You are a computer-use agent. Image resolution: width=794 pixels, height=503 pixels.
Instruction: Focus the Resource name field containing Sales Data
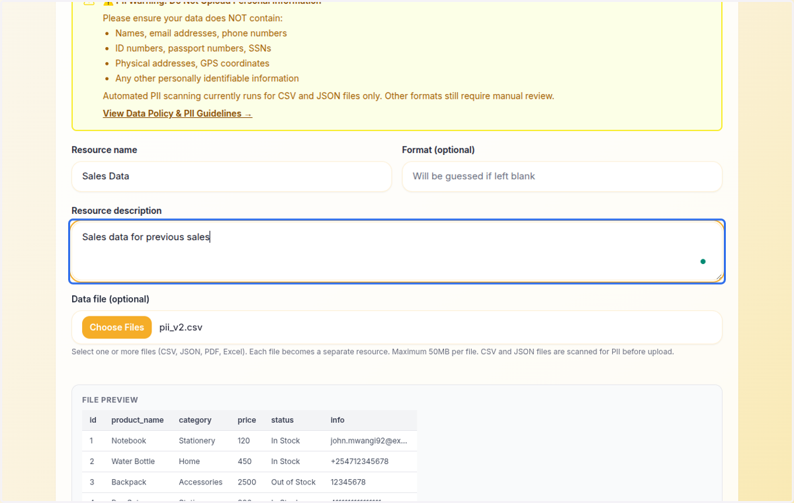[232, 177]
